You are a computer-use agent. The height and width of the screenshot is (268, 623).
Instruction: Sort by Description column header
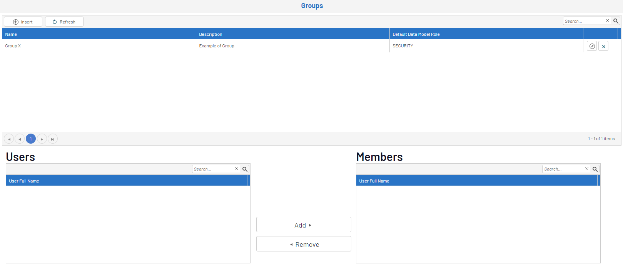(293, 34)
